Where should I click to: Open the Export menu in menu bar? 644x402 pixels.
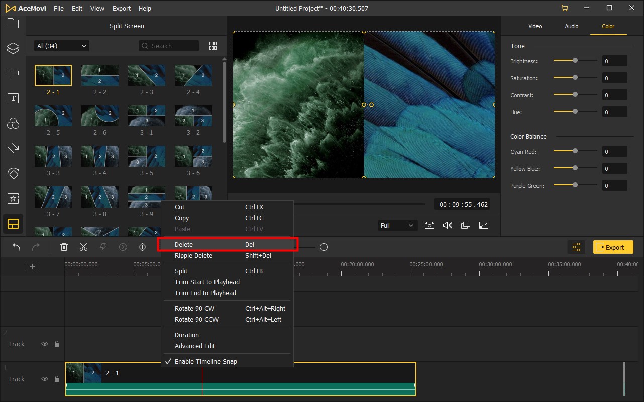coord(122,9)
